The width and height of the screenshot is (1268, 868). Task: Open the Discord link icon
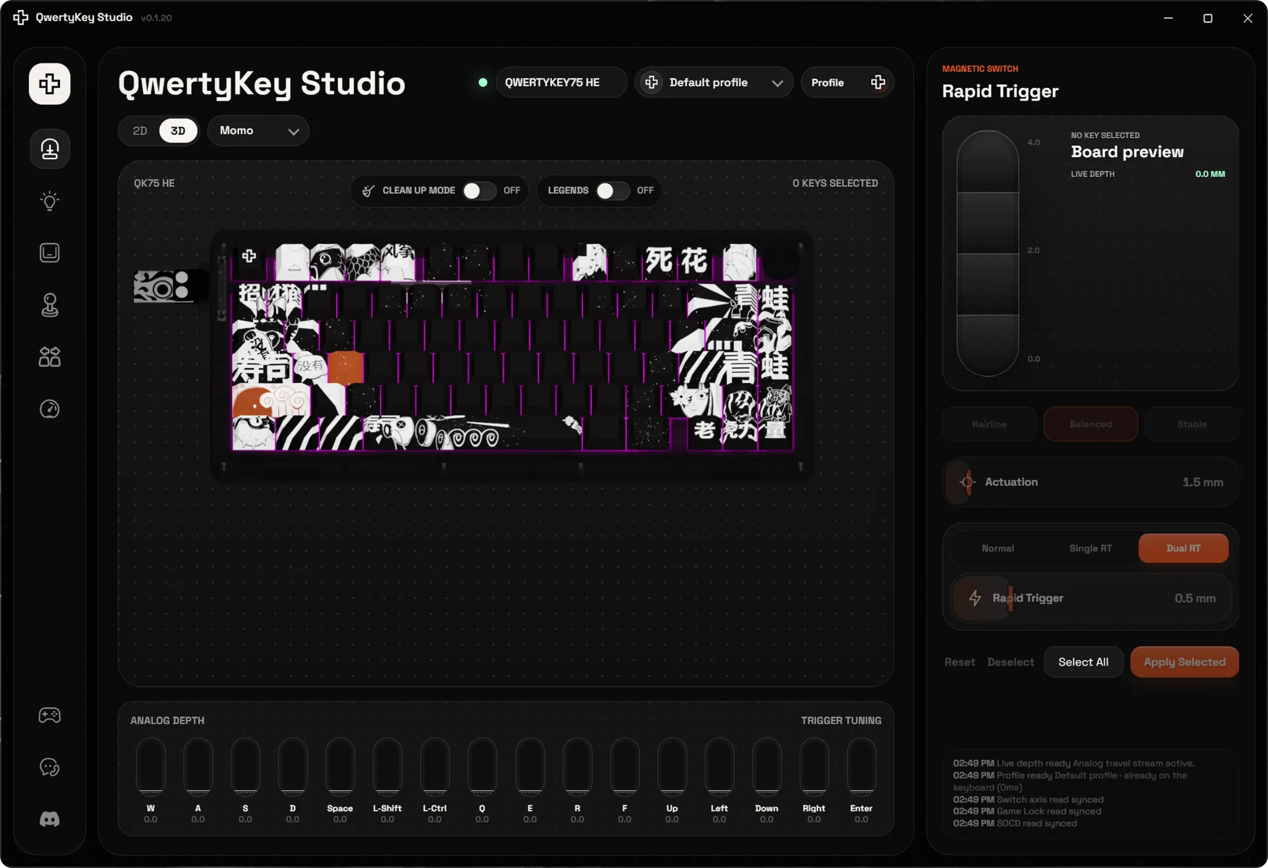tap(50, 819)
